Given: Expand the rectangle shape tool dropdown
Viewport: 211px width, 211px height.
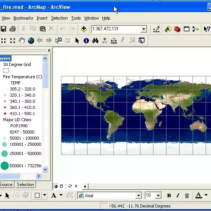Looking at the screenshot, I should [45, 195].
